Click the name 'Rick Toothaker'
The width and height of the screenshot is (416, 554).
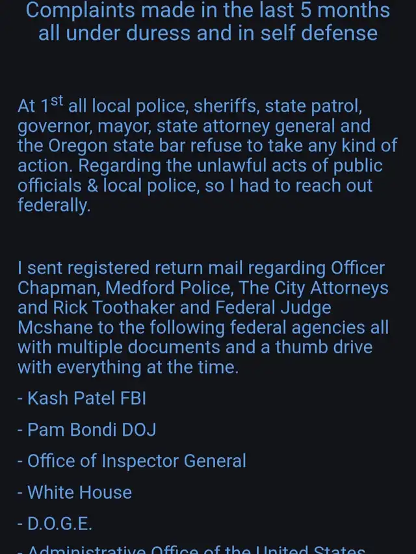[114, 308]
